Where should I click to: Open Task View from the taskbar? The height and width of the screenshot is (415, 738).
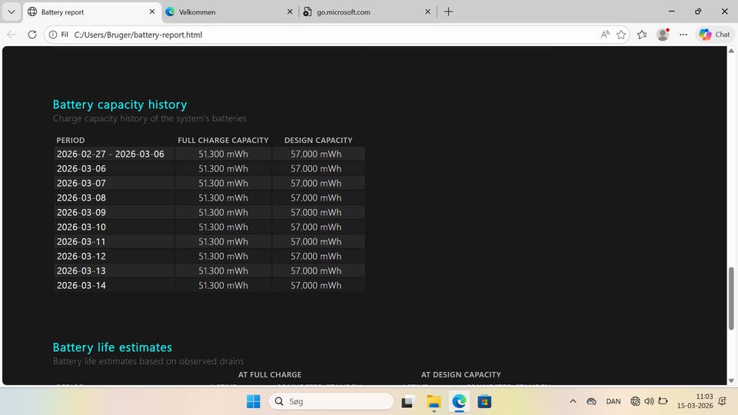pyautogui.click(x=407, y=401)
